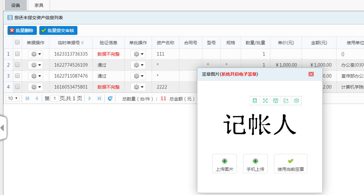Click the tablet device icon in signature toolbar
The image size is (364, 195).
point(255,100)
